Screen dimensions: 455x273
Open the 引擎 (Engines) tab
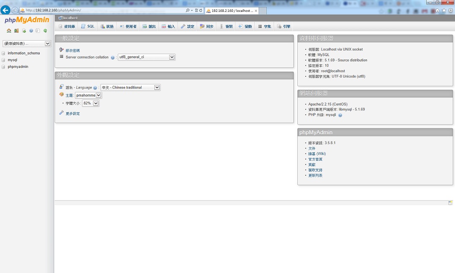(x=284, y=26)
